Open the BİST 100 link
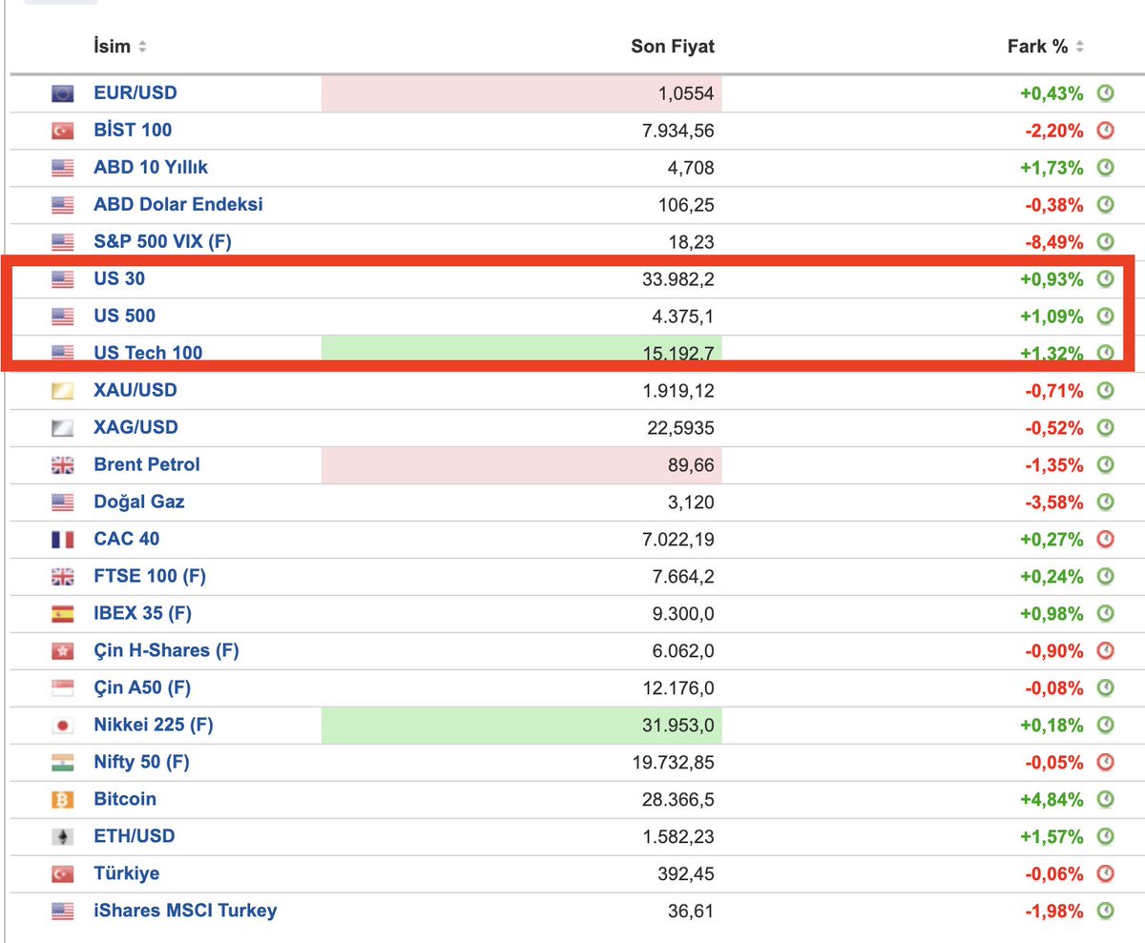The height and width of the screenshot is (943, 1145). coord(133,131)
